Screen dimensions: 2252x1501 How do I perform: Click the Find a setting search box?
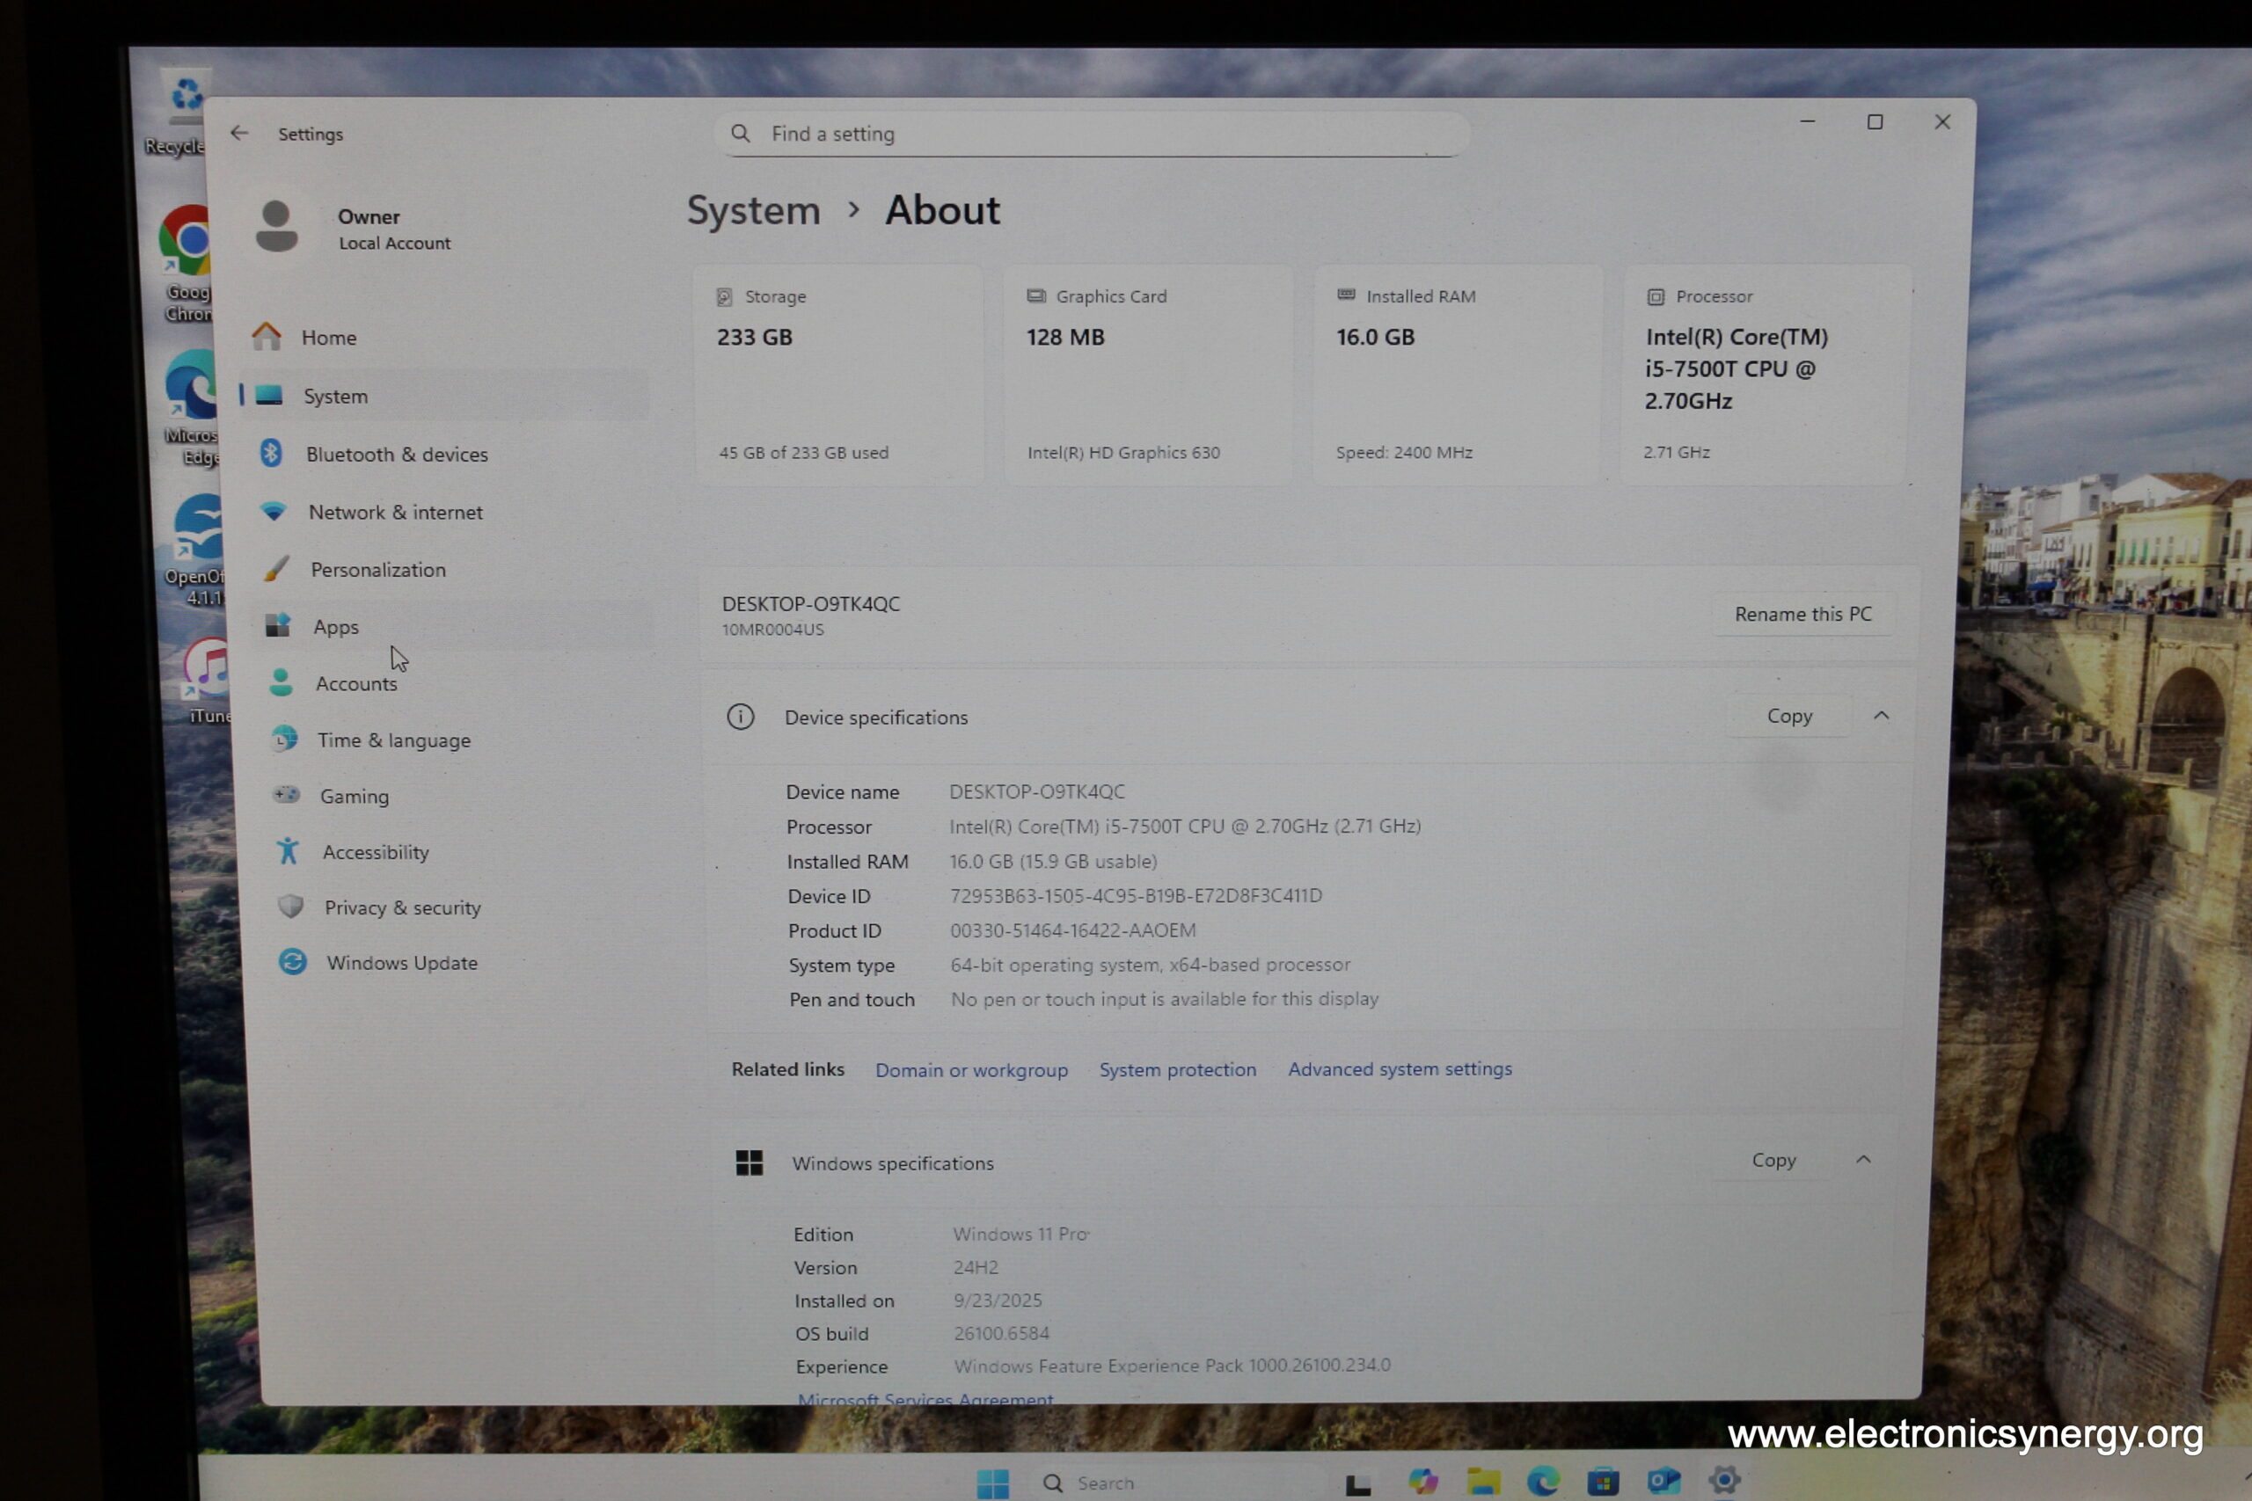pos(1092,134)
